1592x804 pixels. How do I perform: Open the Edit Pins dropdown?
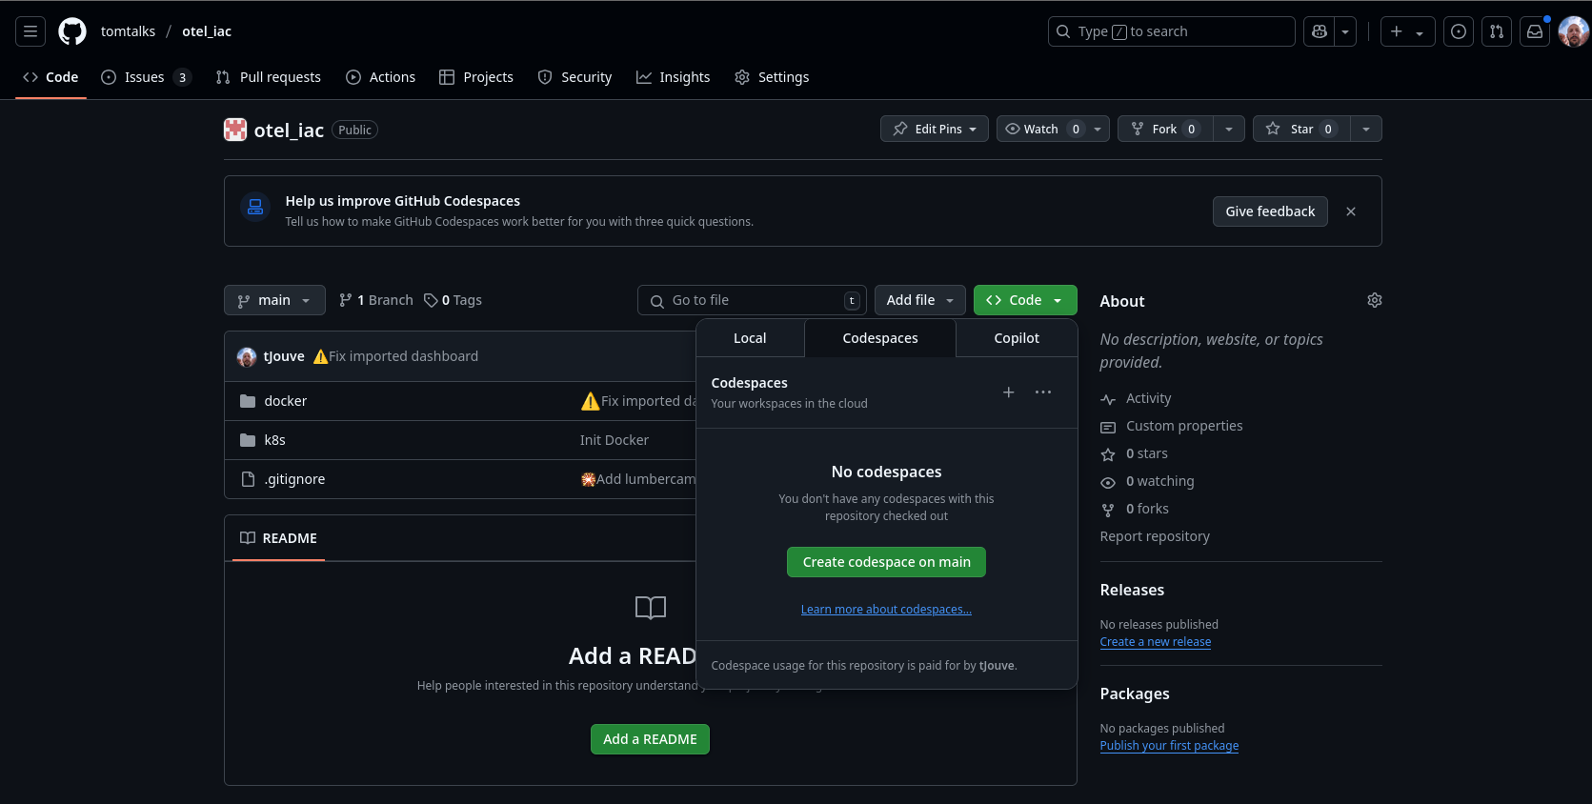coord(935,129)
